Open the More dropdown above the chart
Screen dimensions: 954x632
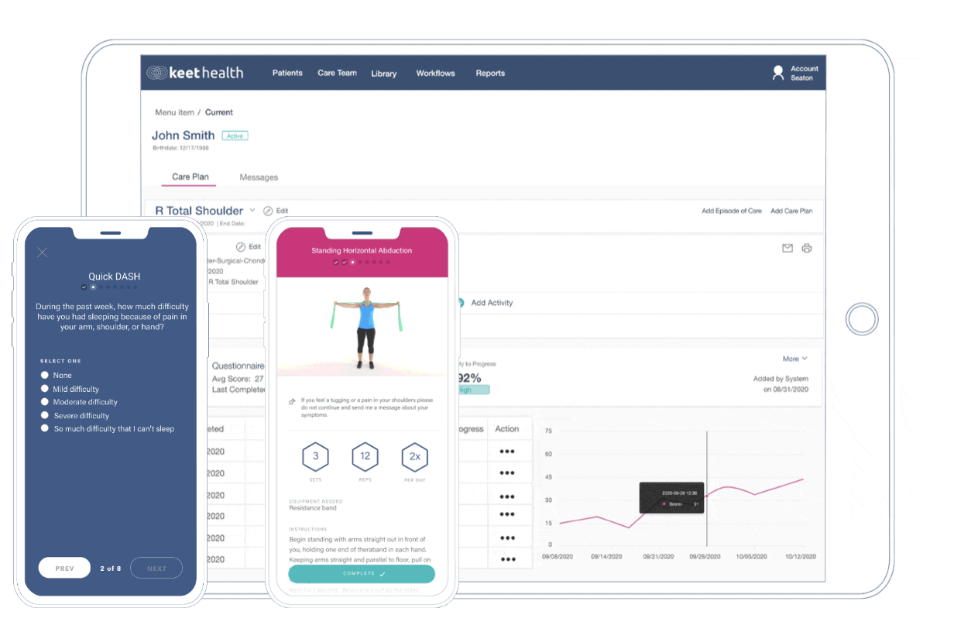tap(794, 359)
